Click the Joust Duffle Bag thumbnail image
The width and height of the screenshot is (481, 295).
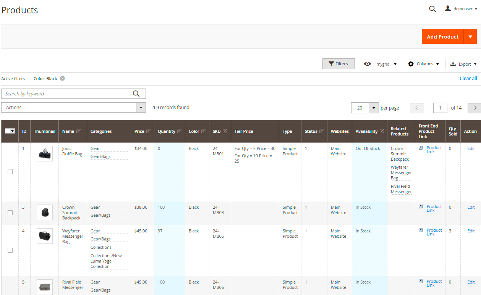click(x=45, y=154)
